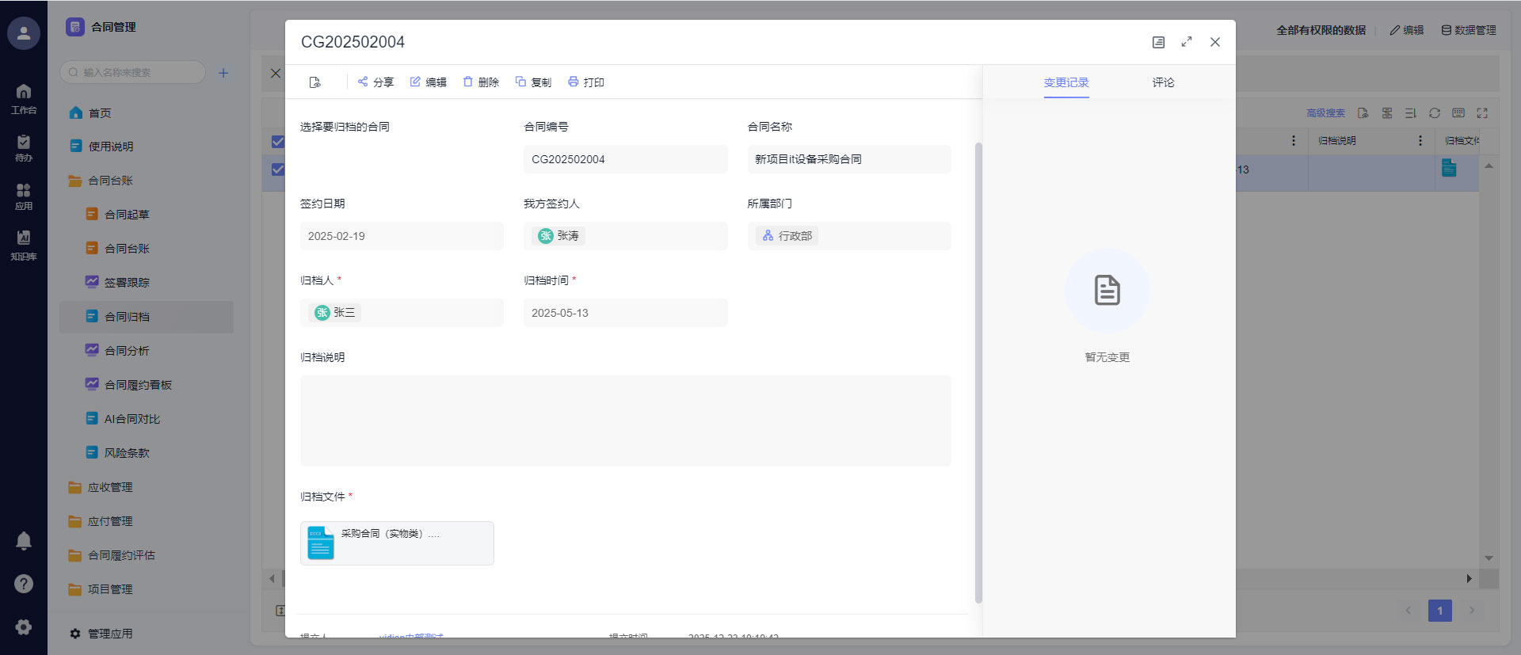
Task: Uncheck the first table row checkbox
Action: [x=277, y=169]
